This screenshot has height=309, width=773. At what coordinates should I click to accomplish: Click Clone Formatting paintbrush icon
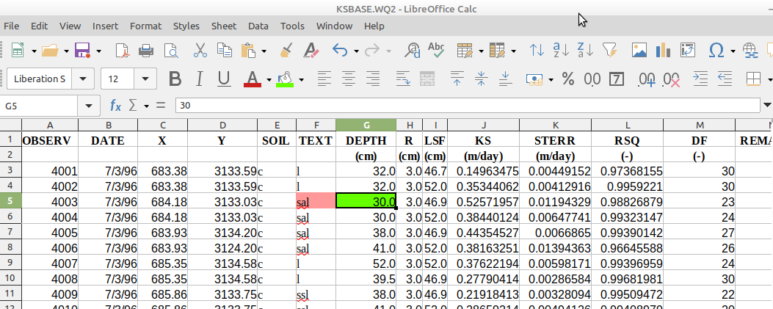(286, 50)
